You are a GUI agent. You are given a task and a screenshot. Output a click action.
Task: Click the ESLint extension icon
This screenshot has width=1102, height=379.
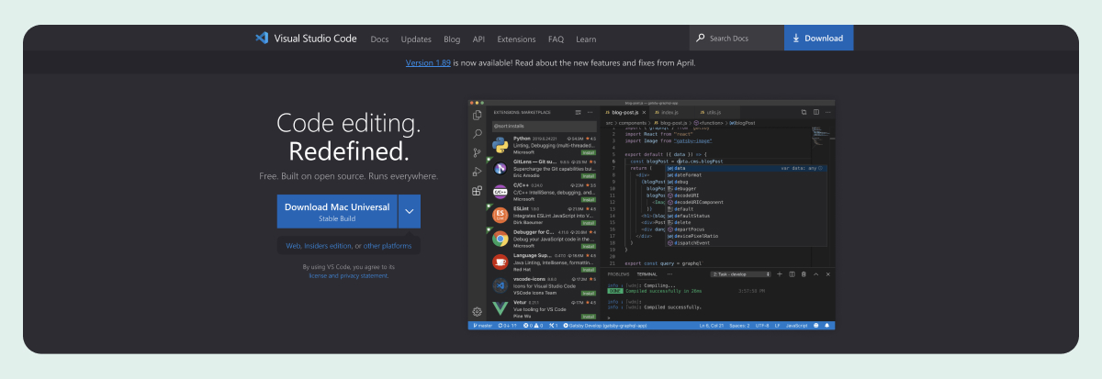click(x=500, y=215)
